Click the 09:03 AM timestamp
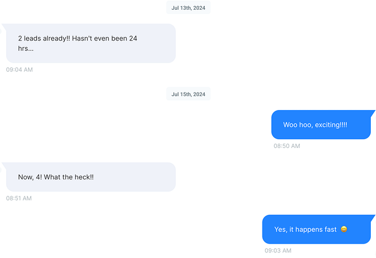Image resolution: width=376 pixels, height=258 pixels. click(278, 251)
